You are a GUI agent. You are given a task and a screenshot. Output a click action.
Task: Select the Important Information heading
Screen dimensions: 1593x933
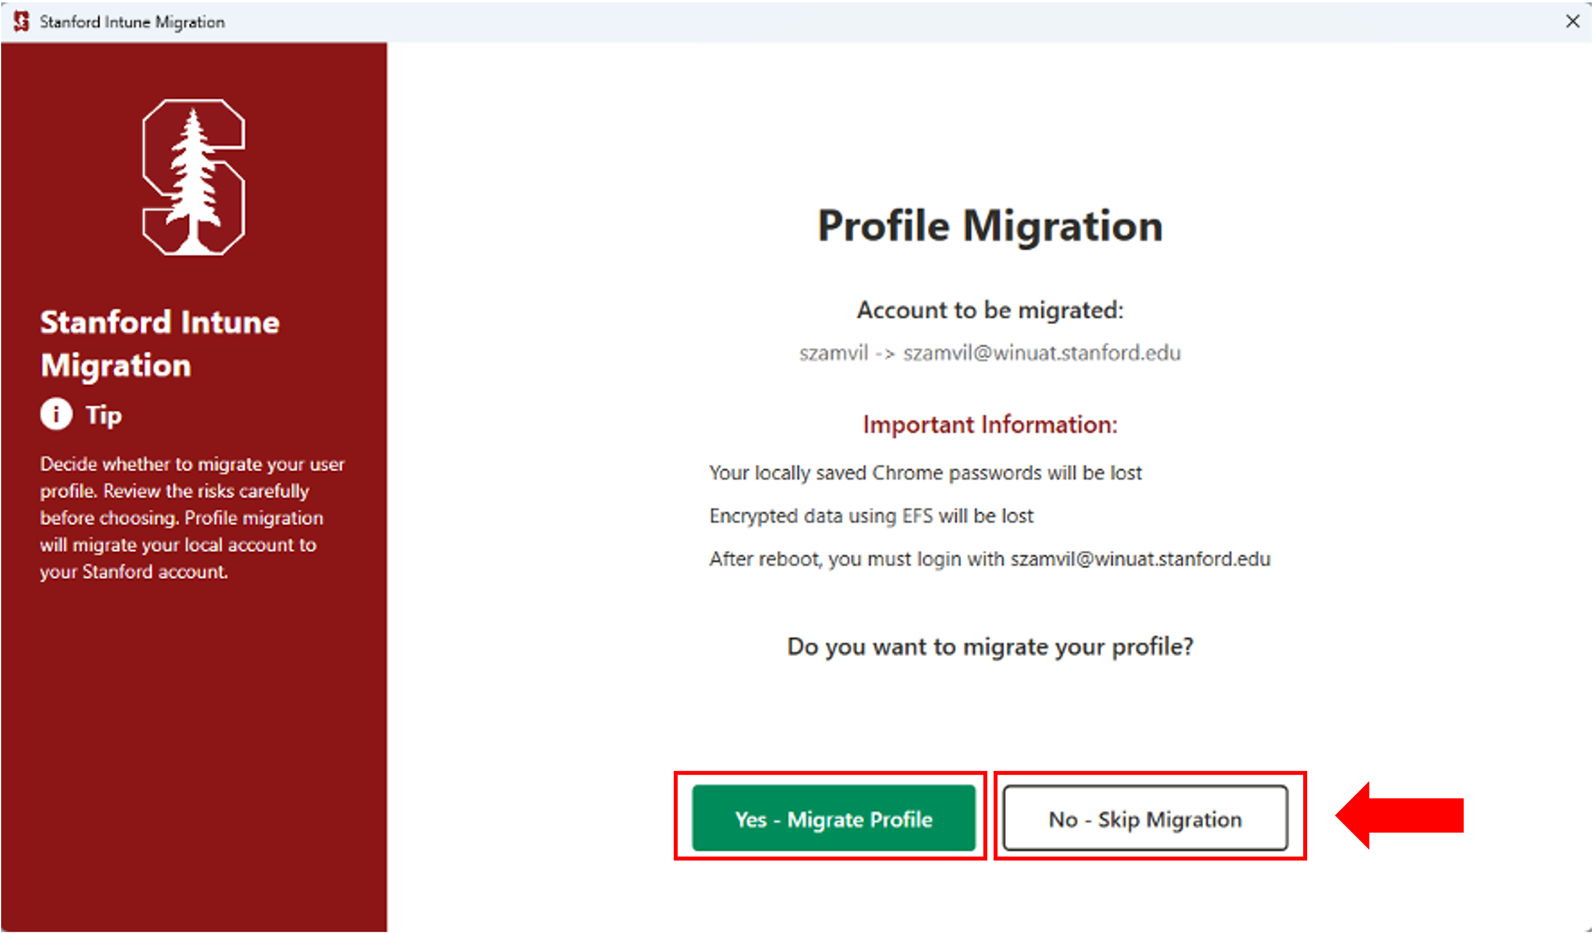point(989,424)
